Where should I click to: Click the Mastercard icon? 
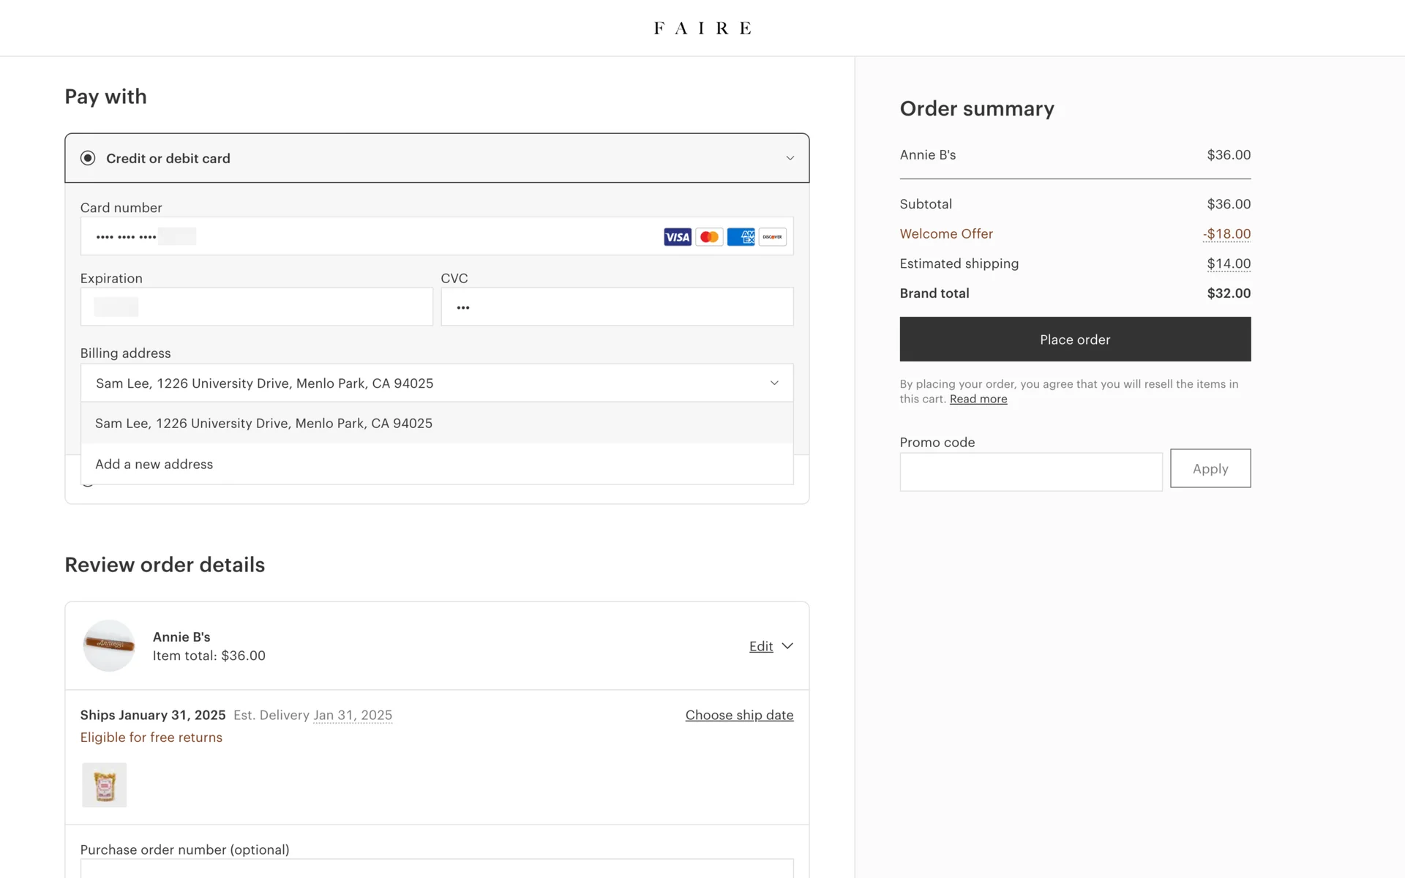click(708, 237)
